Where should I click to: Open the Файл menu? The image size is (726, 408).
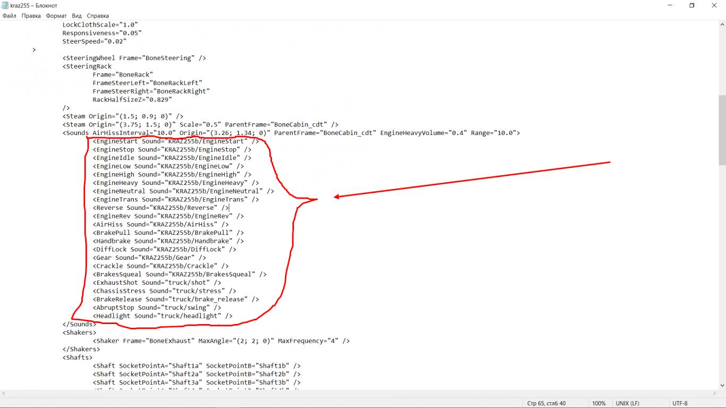point(9,16)
